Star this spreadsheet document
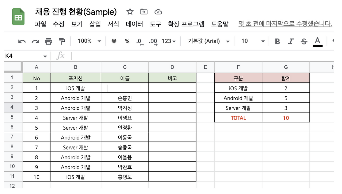 click(x=130, y=12)
